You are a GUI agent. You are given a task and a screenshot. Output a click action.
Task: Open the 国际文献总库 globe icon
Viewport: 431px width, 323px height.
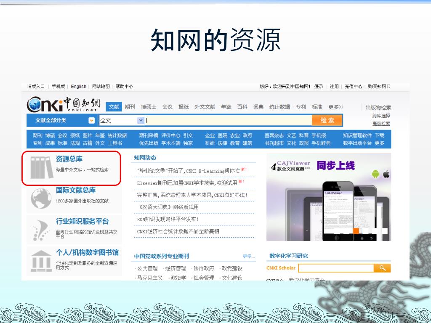(x=41, y=199)
